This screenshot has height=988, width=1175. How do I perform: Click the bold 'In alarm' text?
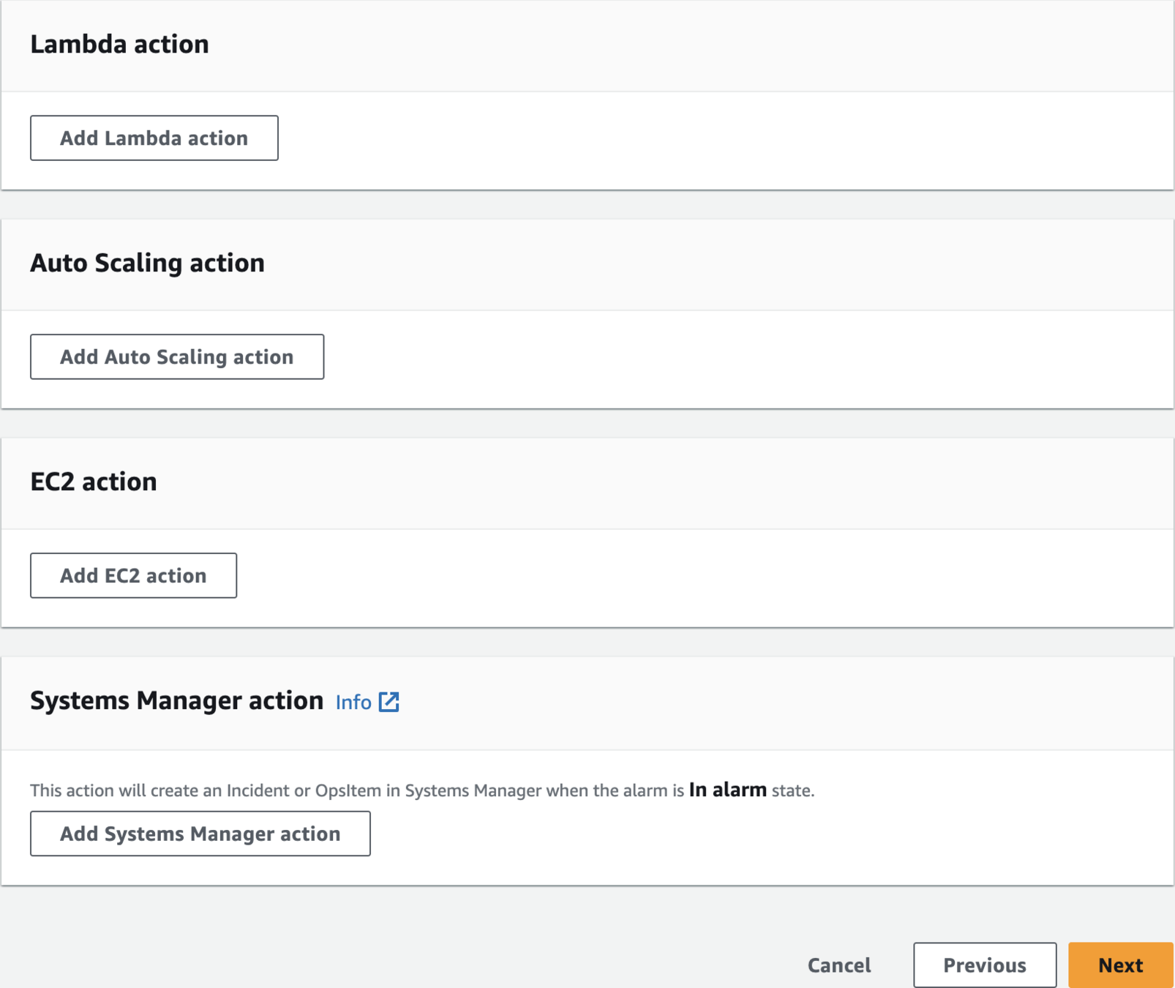click(728, 790)
